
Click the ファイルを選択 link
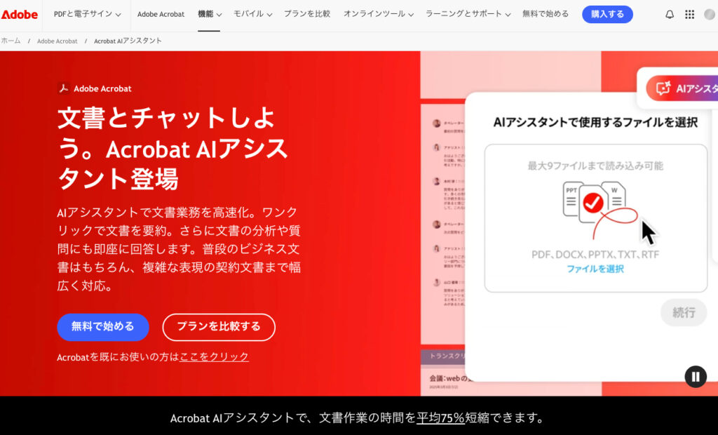click(x=595, y=269)
